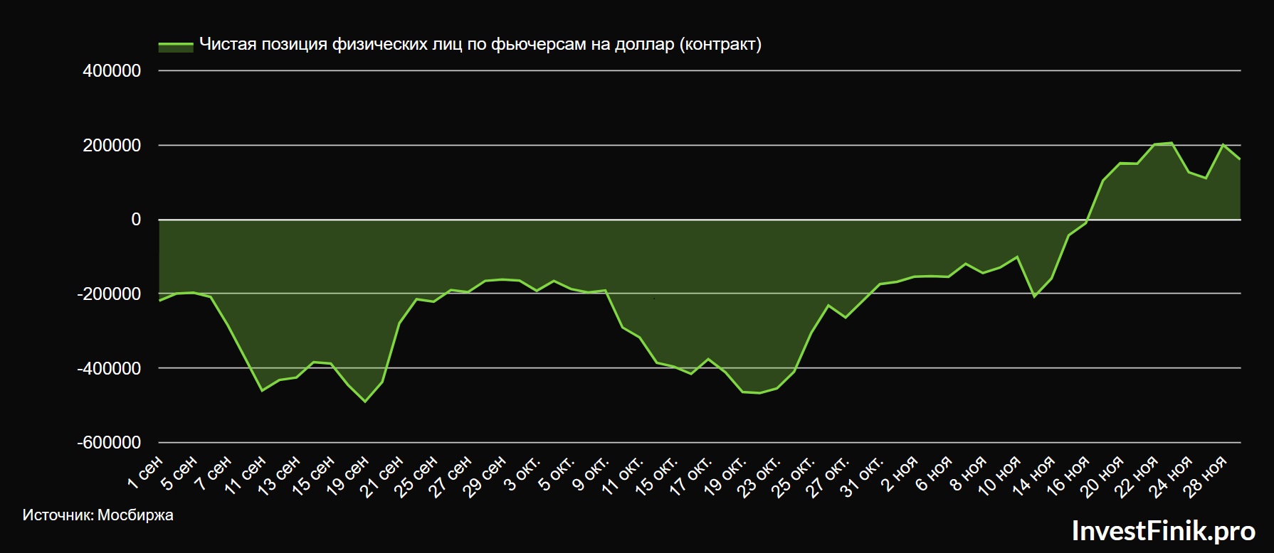Click the InvestFinik.pro watermark link
The image size is (1274, 553).
[1163, 530]
